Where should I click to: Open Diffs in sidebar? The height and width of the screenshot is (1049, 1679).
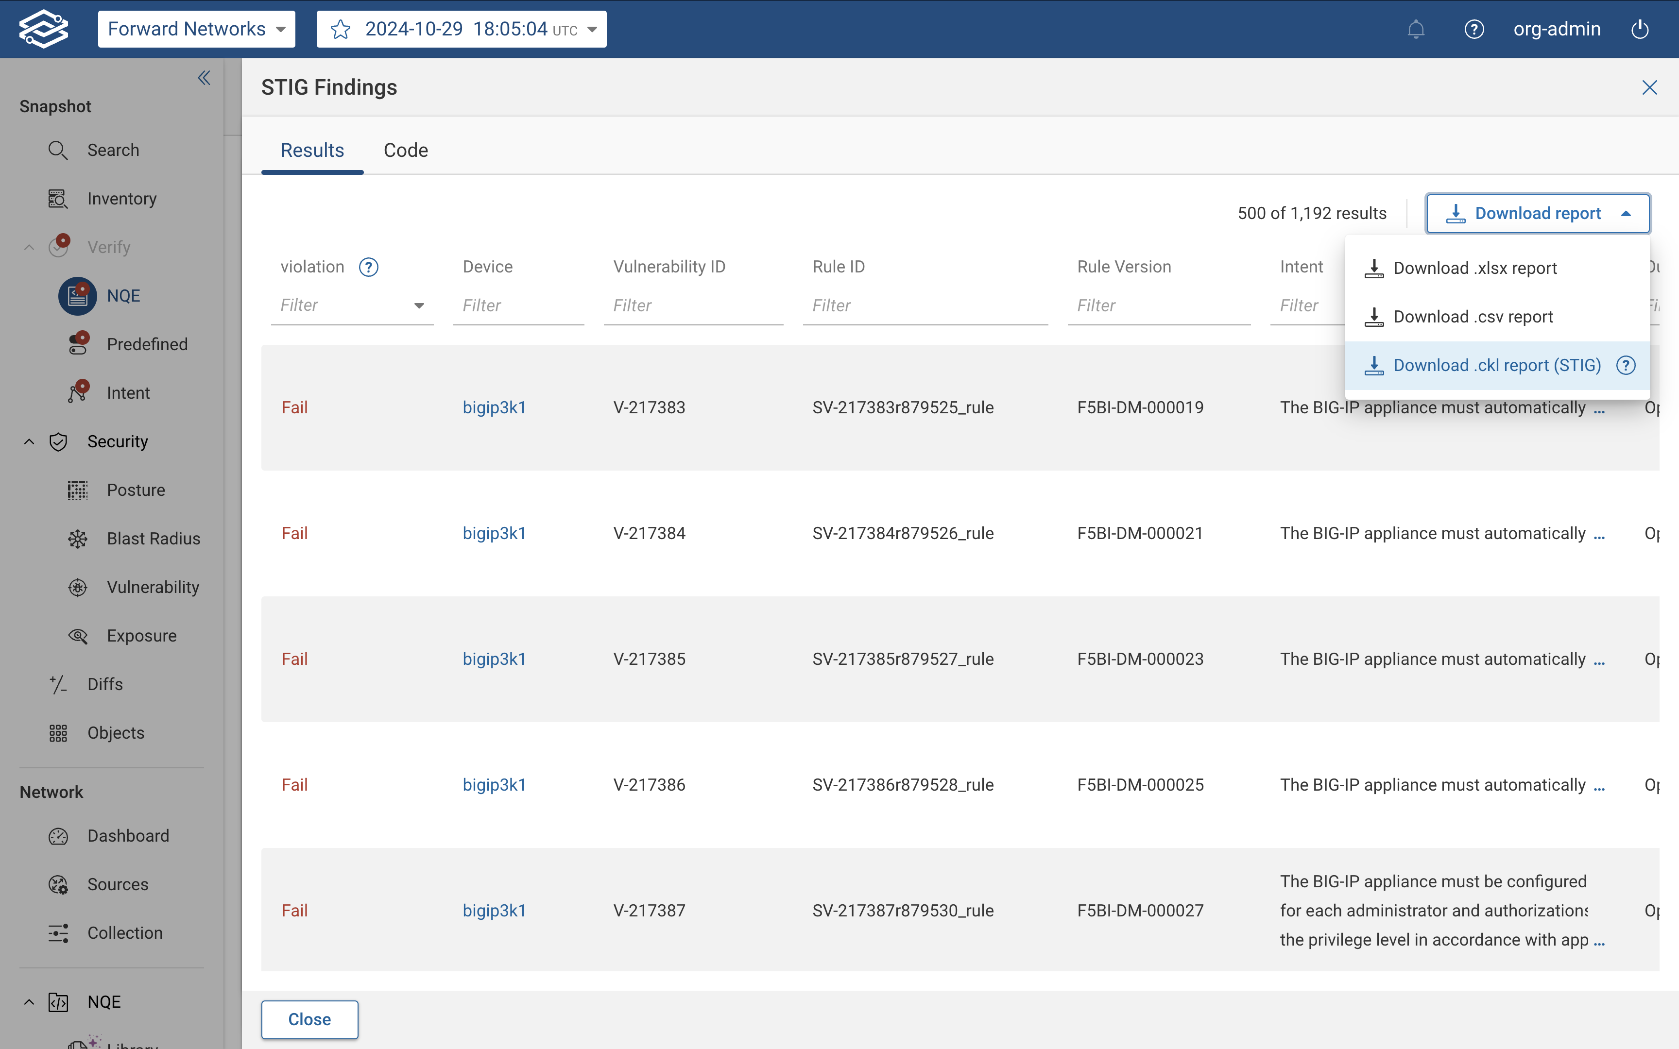(x=105, y=684)
